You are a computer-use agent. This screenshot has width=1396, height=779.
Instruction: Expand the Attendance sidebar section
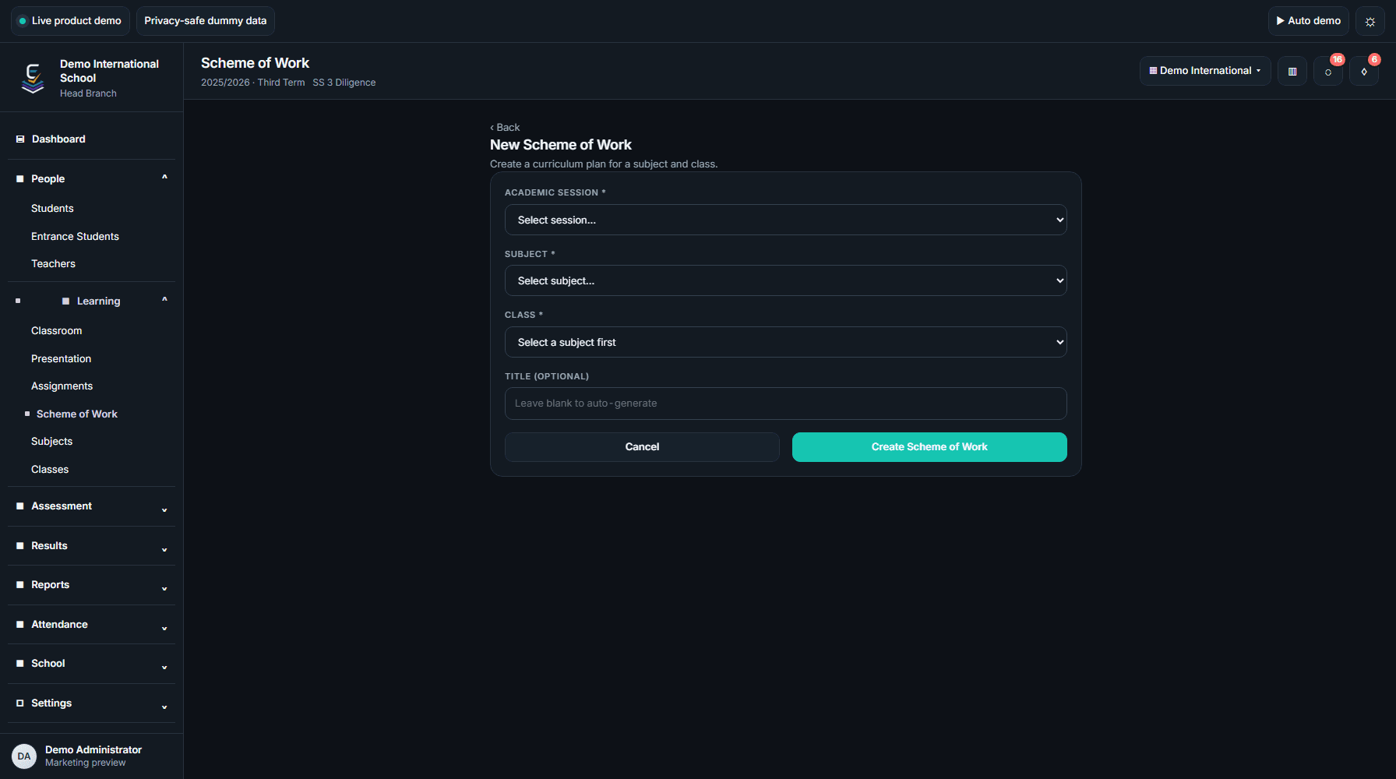coord(91,625)
